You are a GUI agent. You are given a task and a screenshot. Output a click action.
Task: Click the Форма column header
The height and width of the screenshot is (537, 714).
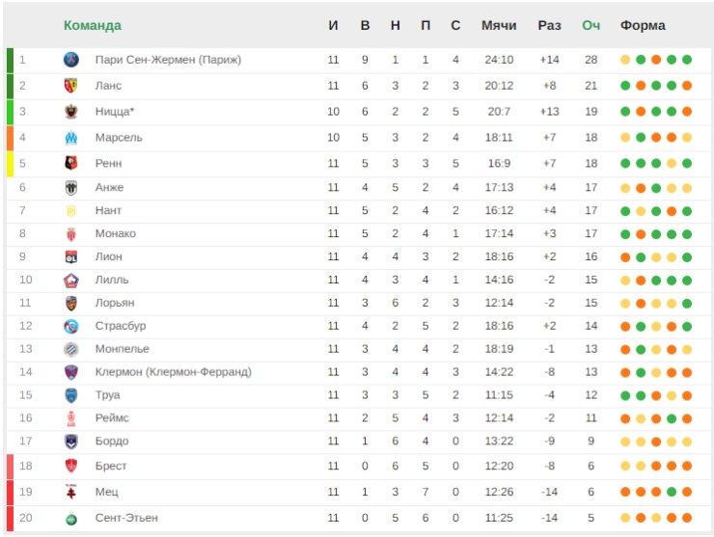click(x=643, y=25)
